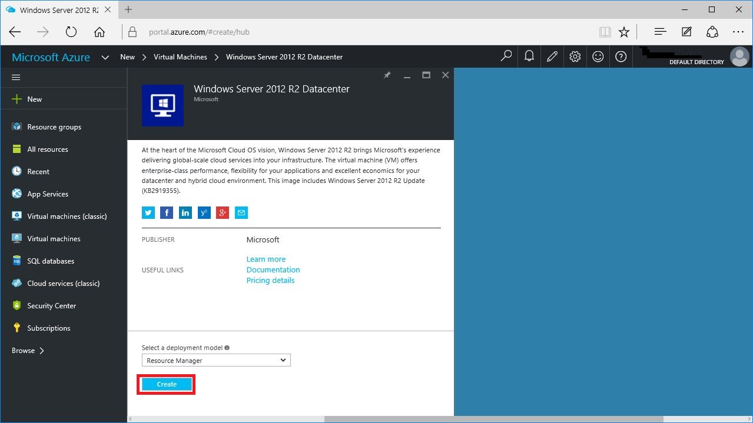
Task: Click the All resources grid icon
Action: (16, 149)
